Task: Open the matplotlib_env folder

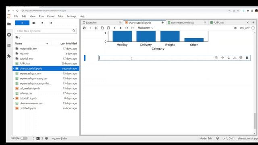Action: (46, 49)
